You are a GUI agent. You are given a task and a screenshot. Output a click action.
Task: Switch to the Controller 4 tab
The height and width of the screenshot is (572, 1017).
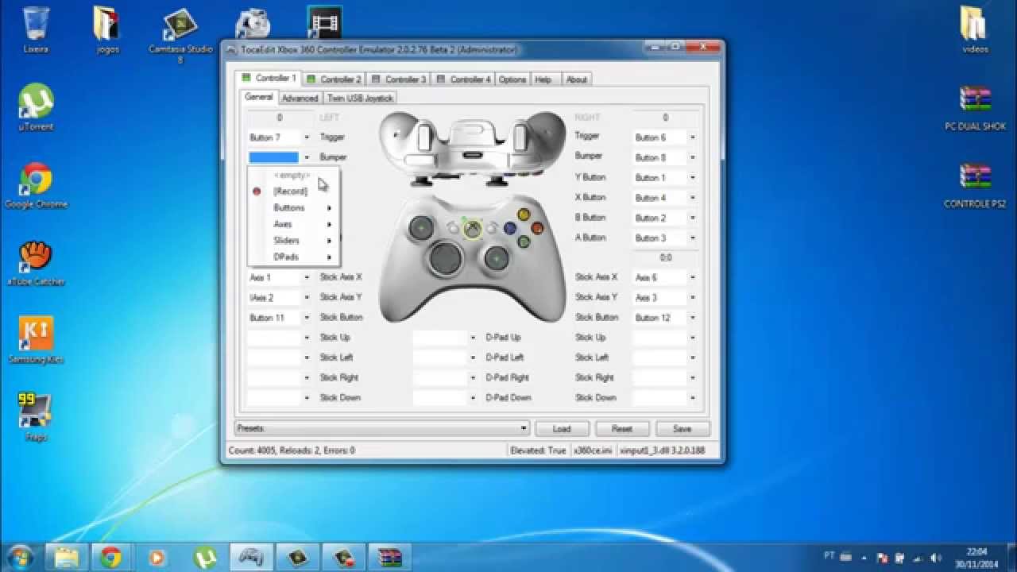464,79
